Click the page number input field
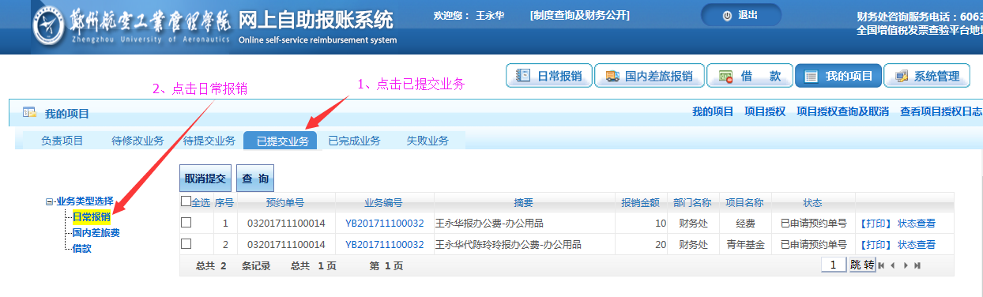This screenshot has width=983, height=297. tap(834, 265)
